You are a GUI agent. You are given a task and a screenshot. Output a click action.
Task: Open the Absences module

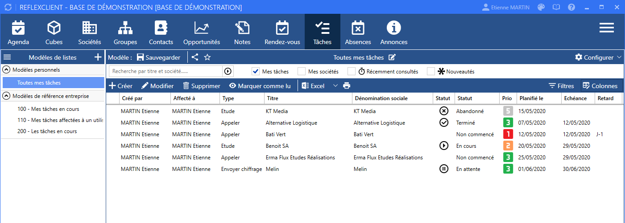click(358, 32)
